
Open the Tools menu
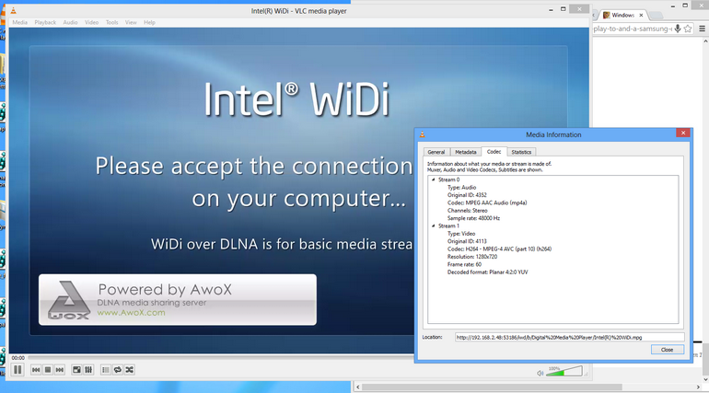click(111, 22)
